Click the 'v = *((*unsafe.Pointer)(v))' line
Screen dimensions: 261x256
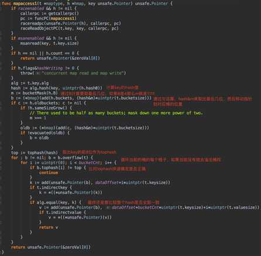[x=80, y=217]
